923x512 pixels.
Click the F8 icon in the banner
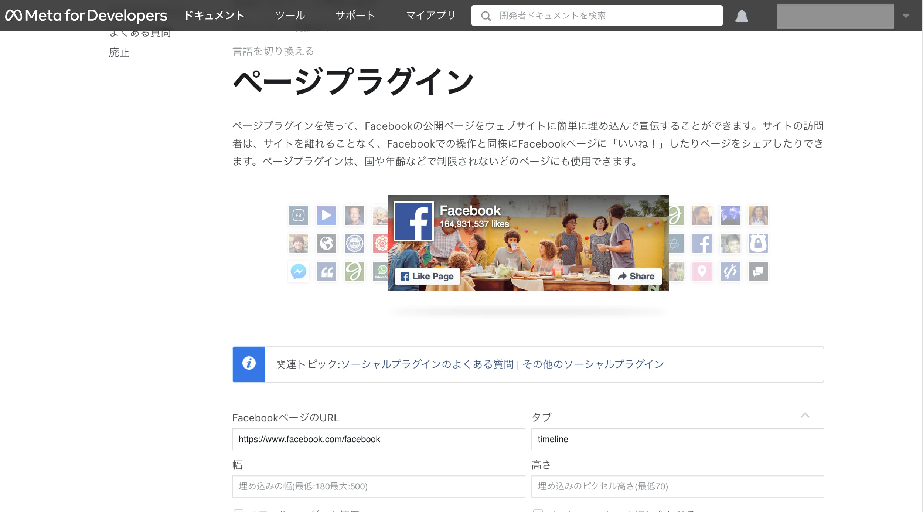point(298,215)
